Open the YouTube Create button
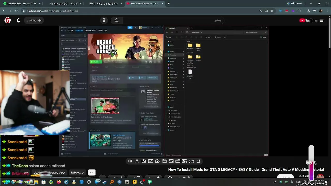 coord(34,20)
